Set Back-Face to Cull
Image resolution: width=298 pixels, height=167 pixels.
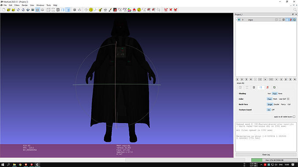click(289, 105)
